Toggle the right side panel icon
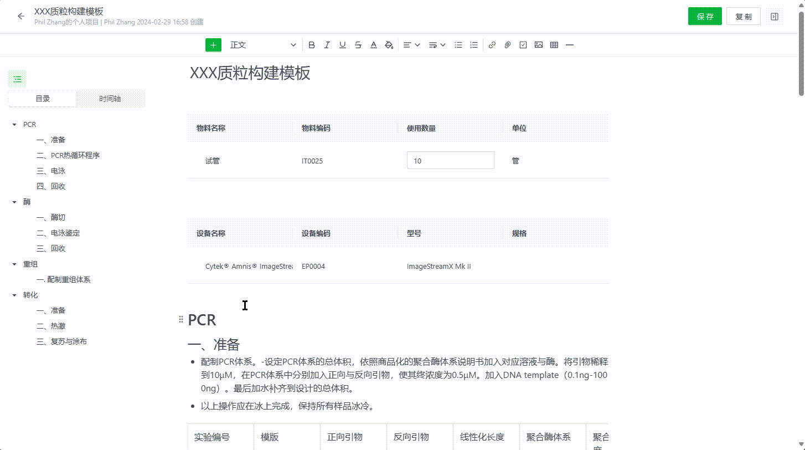 click(775, 17)
